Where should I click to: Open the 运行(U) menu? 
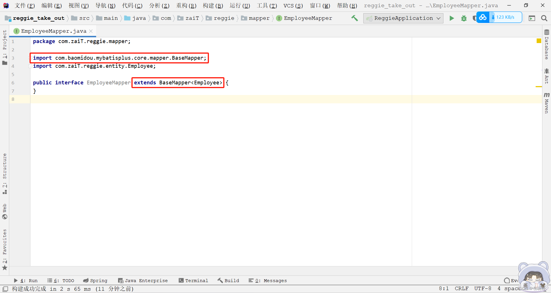tap(240, 5)
